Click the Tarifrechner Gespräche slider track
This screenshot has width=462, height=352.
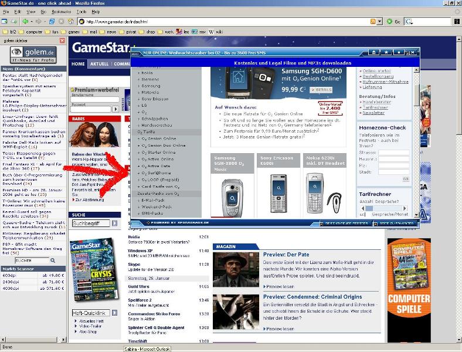tap(383, 208)
